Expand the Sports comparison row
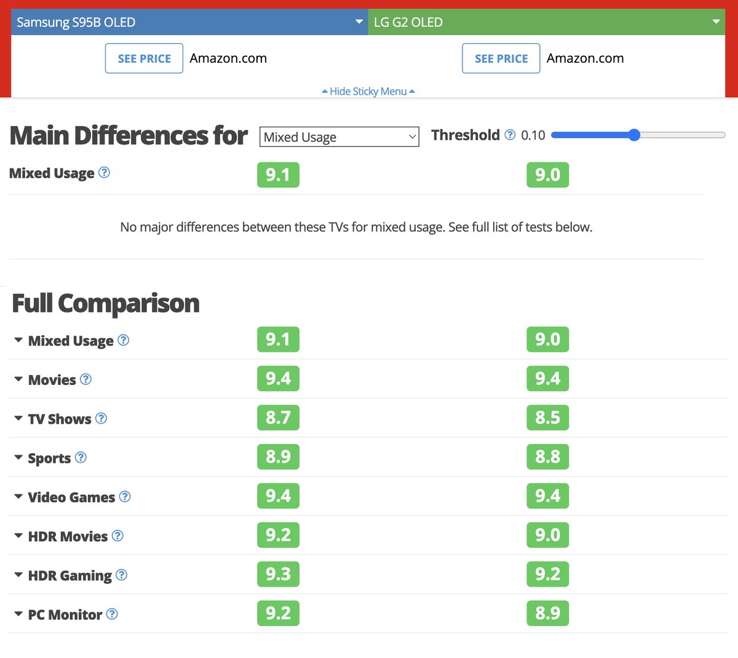This screenshot has width=738, height=658. 18,458
